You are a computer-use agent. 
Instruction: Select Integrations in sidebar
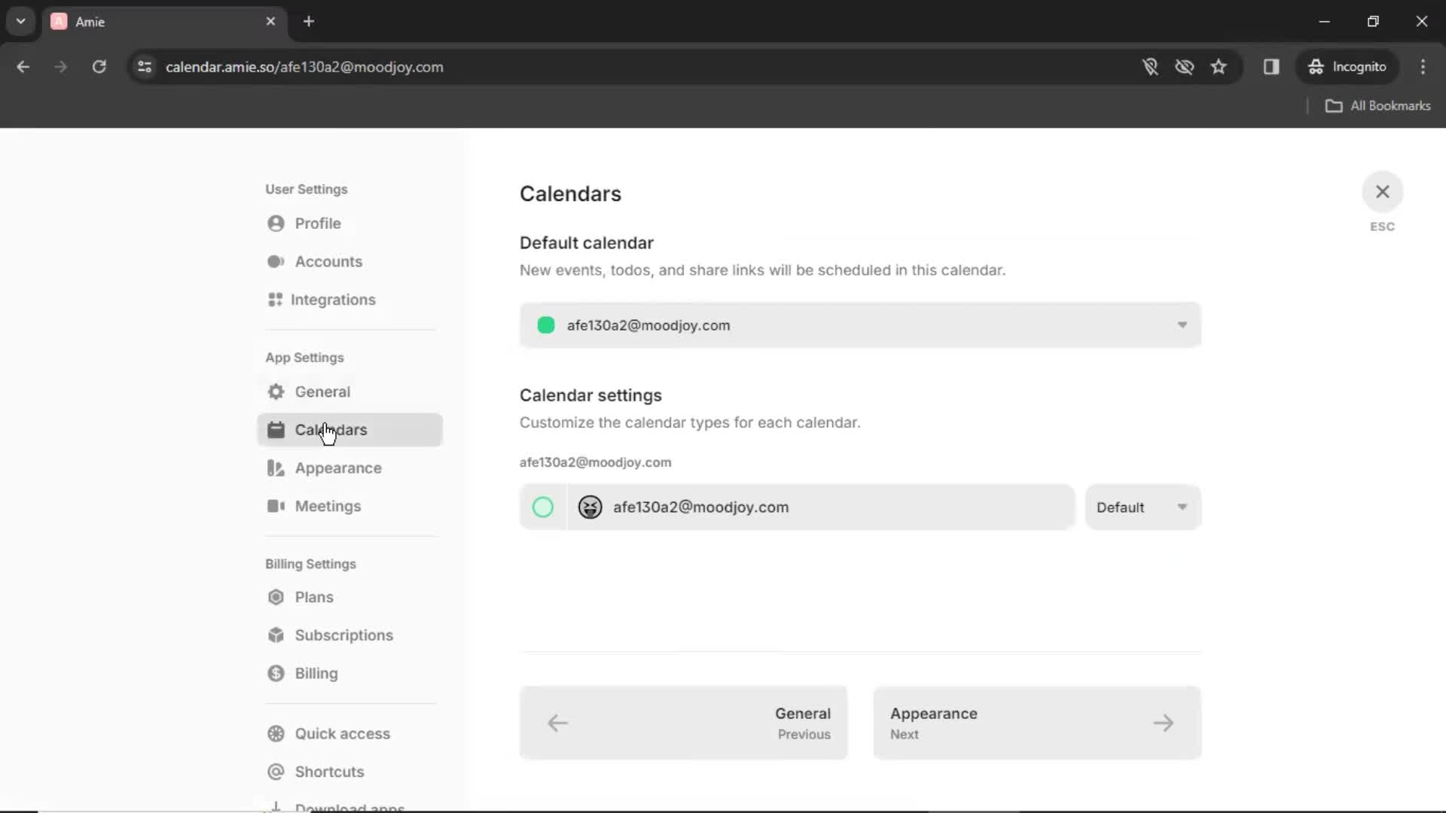pos(334,300)
